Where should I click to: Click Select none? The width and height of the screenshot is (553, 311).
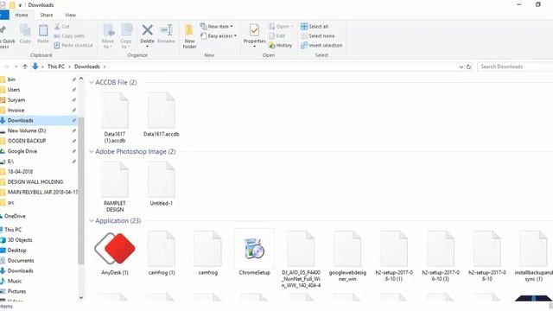click(317, 36)
